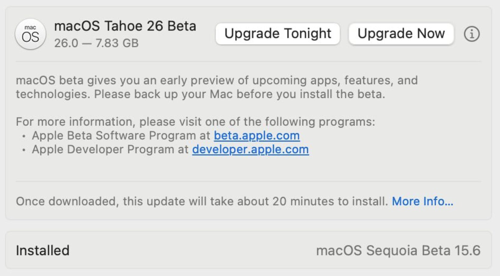The width and height of the screenshot is (500, 276).
Task: Open the info icon beside Upgrade Now
Action: click(472, 34)
